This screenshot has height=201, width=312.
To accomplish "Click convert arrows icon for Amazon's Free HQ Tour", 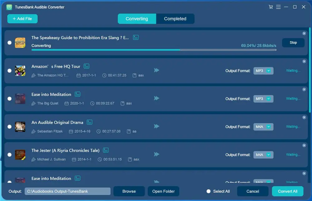I will tap(157, 70).
